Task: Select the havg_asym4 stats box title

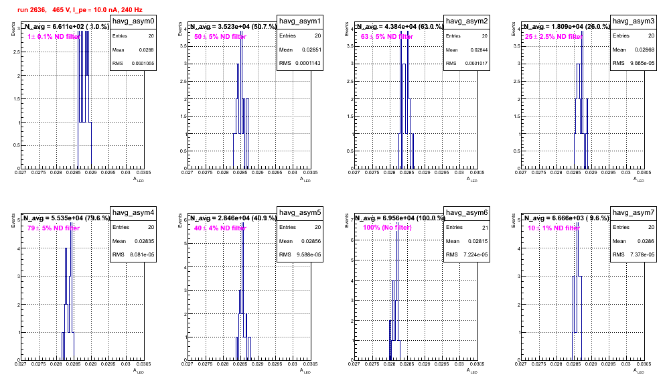Action: [x=133, y=213]
